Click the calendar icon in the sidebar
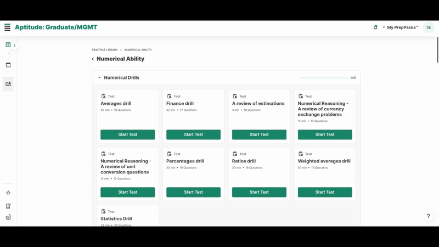This screenshot has width=439, height=247. tap(8, 65)
